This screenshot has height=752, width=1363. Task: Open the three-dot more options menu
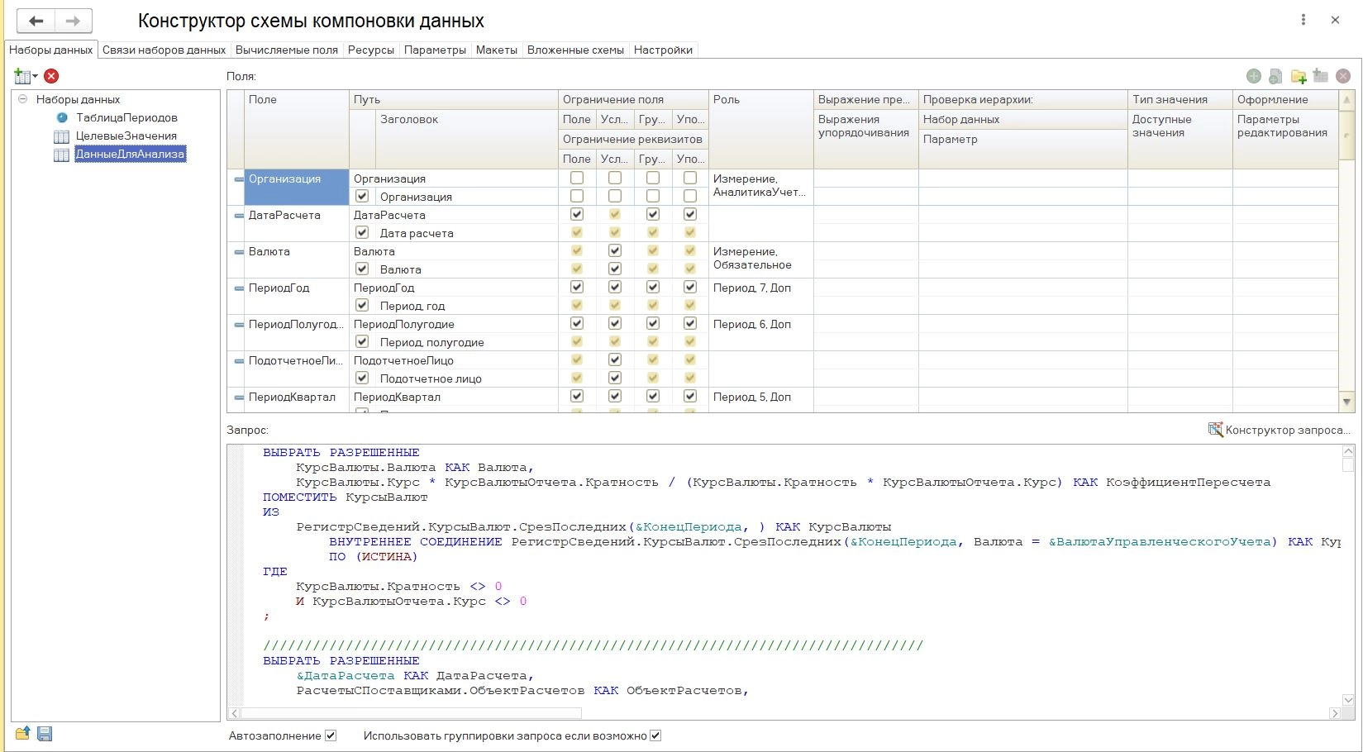click(1303, 20)
